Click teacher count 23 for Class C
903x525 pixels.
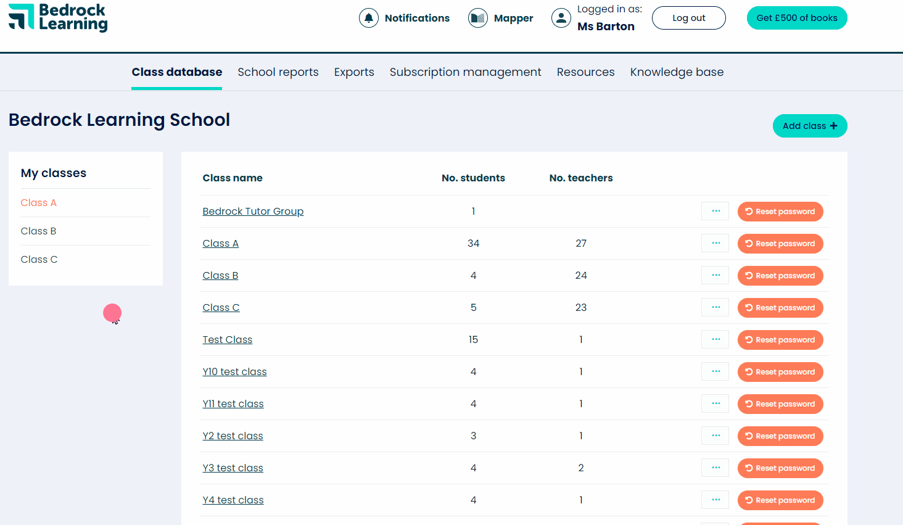click(x=581, y=308)
